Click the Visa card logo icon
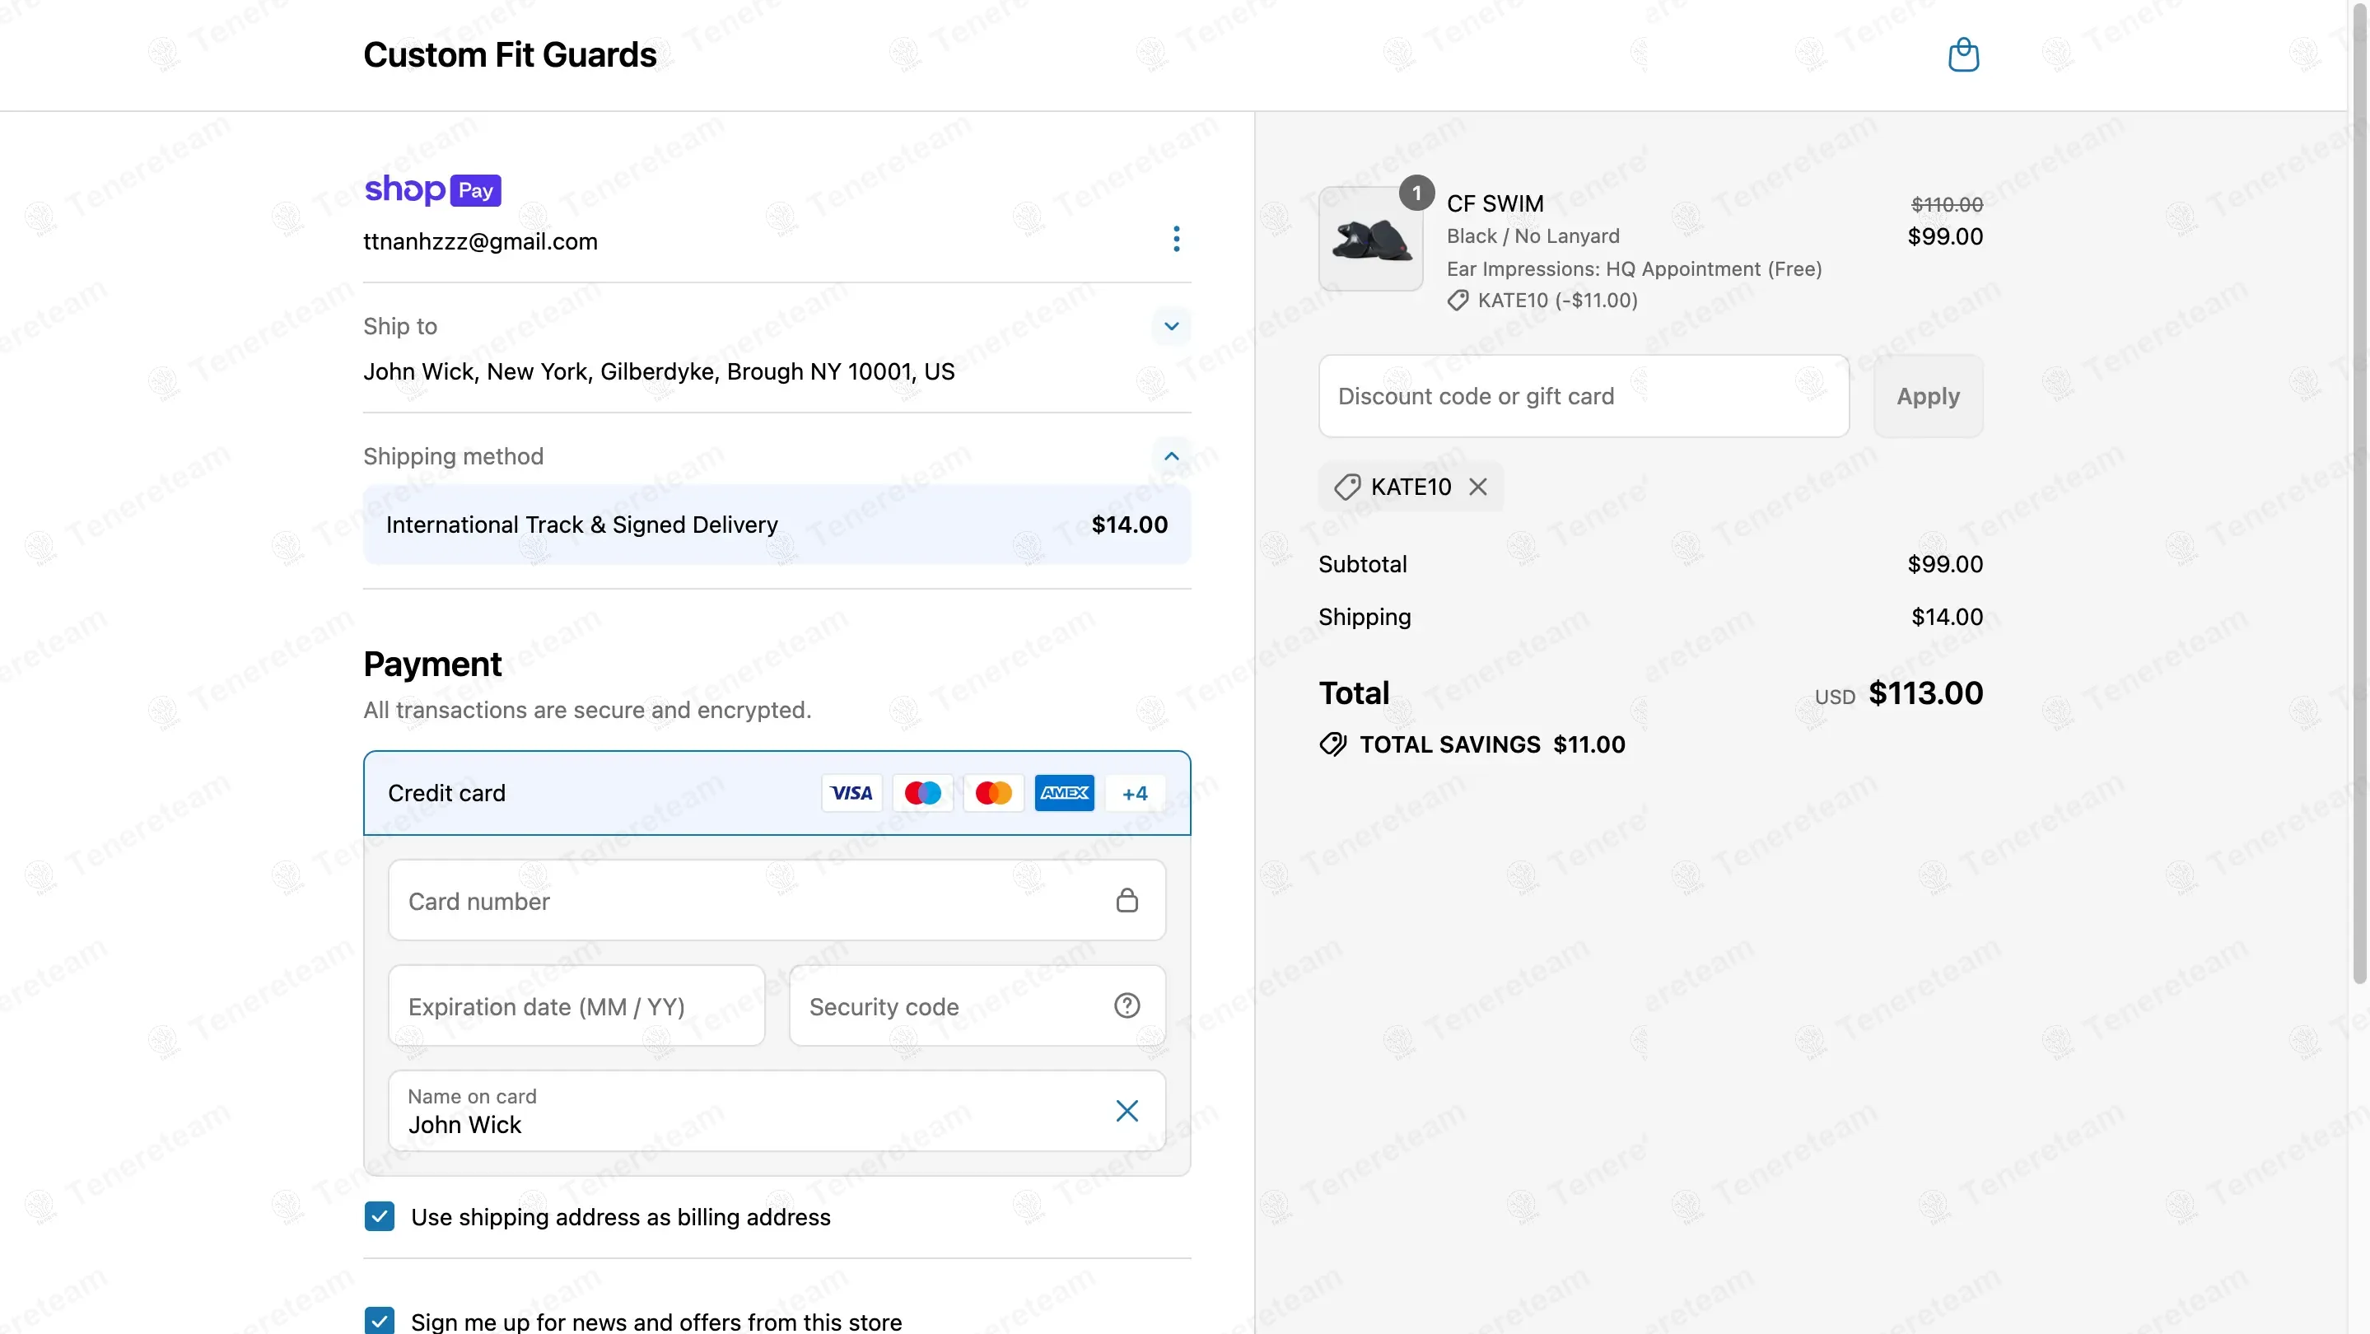Image resolution: width=2370 pixels, height=1334 pixels. [851, 793]
